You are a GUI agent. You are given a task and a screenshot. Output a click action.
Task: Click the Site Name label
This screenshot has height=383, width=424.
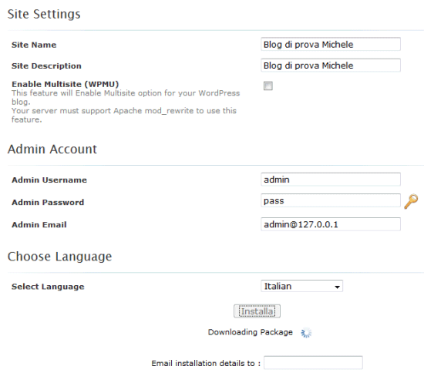34,45
